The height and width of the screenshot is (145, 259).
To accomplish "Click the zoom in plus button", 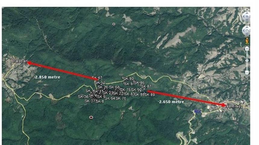I will click(247, 49).
